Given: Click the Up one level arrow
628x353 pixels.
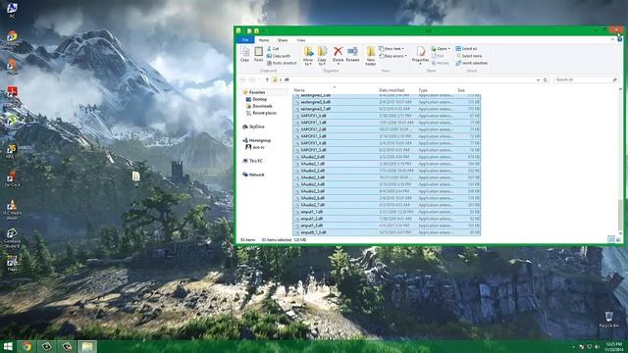Looking at the screenshot, I should (x=267, y=80).
